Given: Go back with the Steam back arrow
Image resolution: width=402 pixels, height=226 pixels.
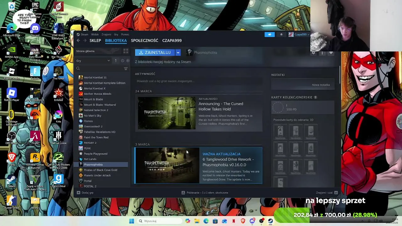Looking at the screenshot, I should [78, 40].
